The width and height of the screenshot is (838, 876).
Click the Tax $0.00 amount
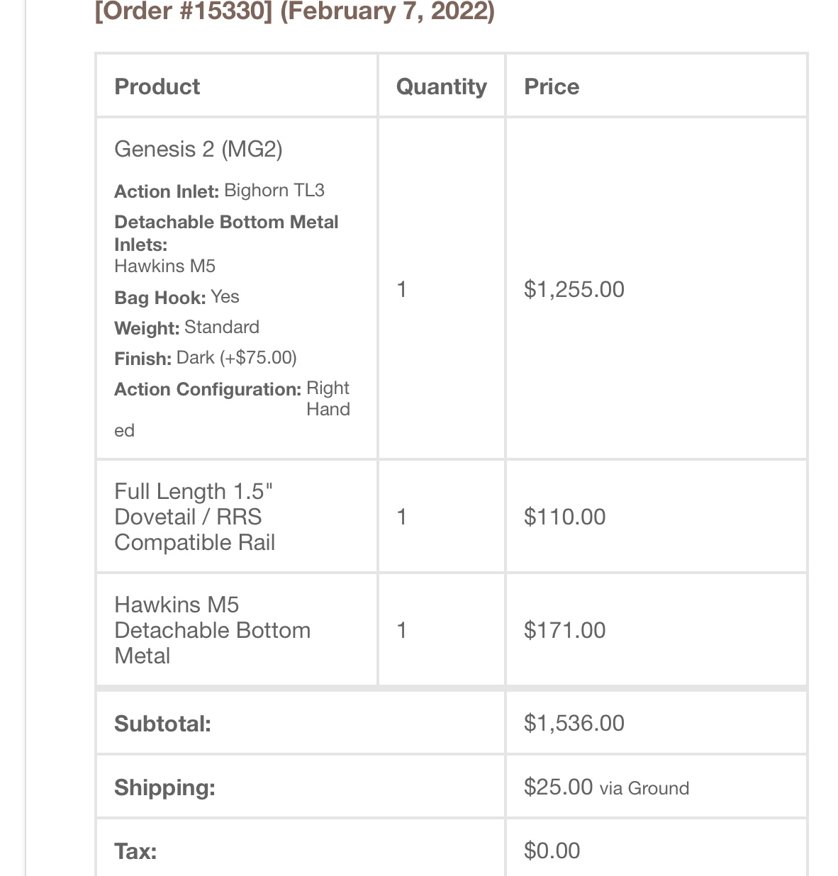coord(552,850)
